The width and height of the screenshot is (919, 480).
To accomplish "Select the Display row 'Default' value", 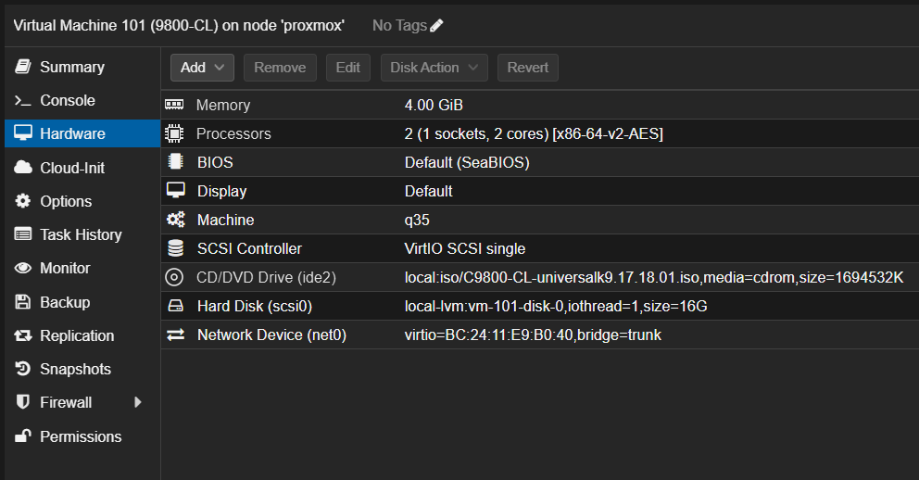I will 428,191.
